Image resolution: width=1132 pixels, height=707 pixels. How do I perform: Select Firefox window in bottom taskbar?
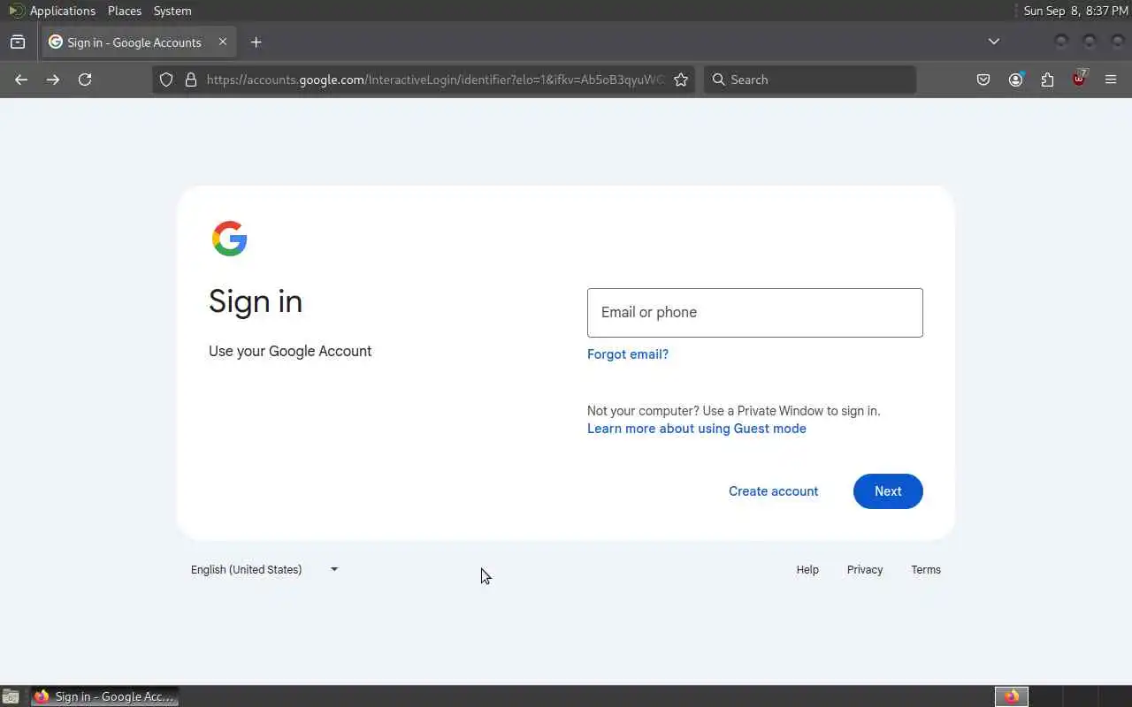click(x=105, y=696)
